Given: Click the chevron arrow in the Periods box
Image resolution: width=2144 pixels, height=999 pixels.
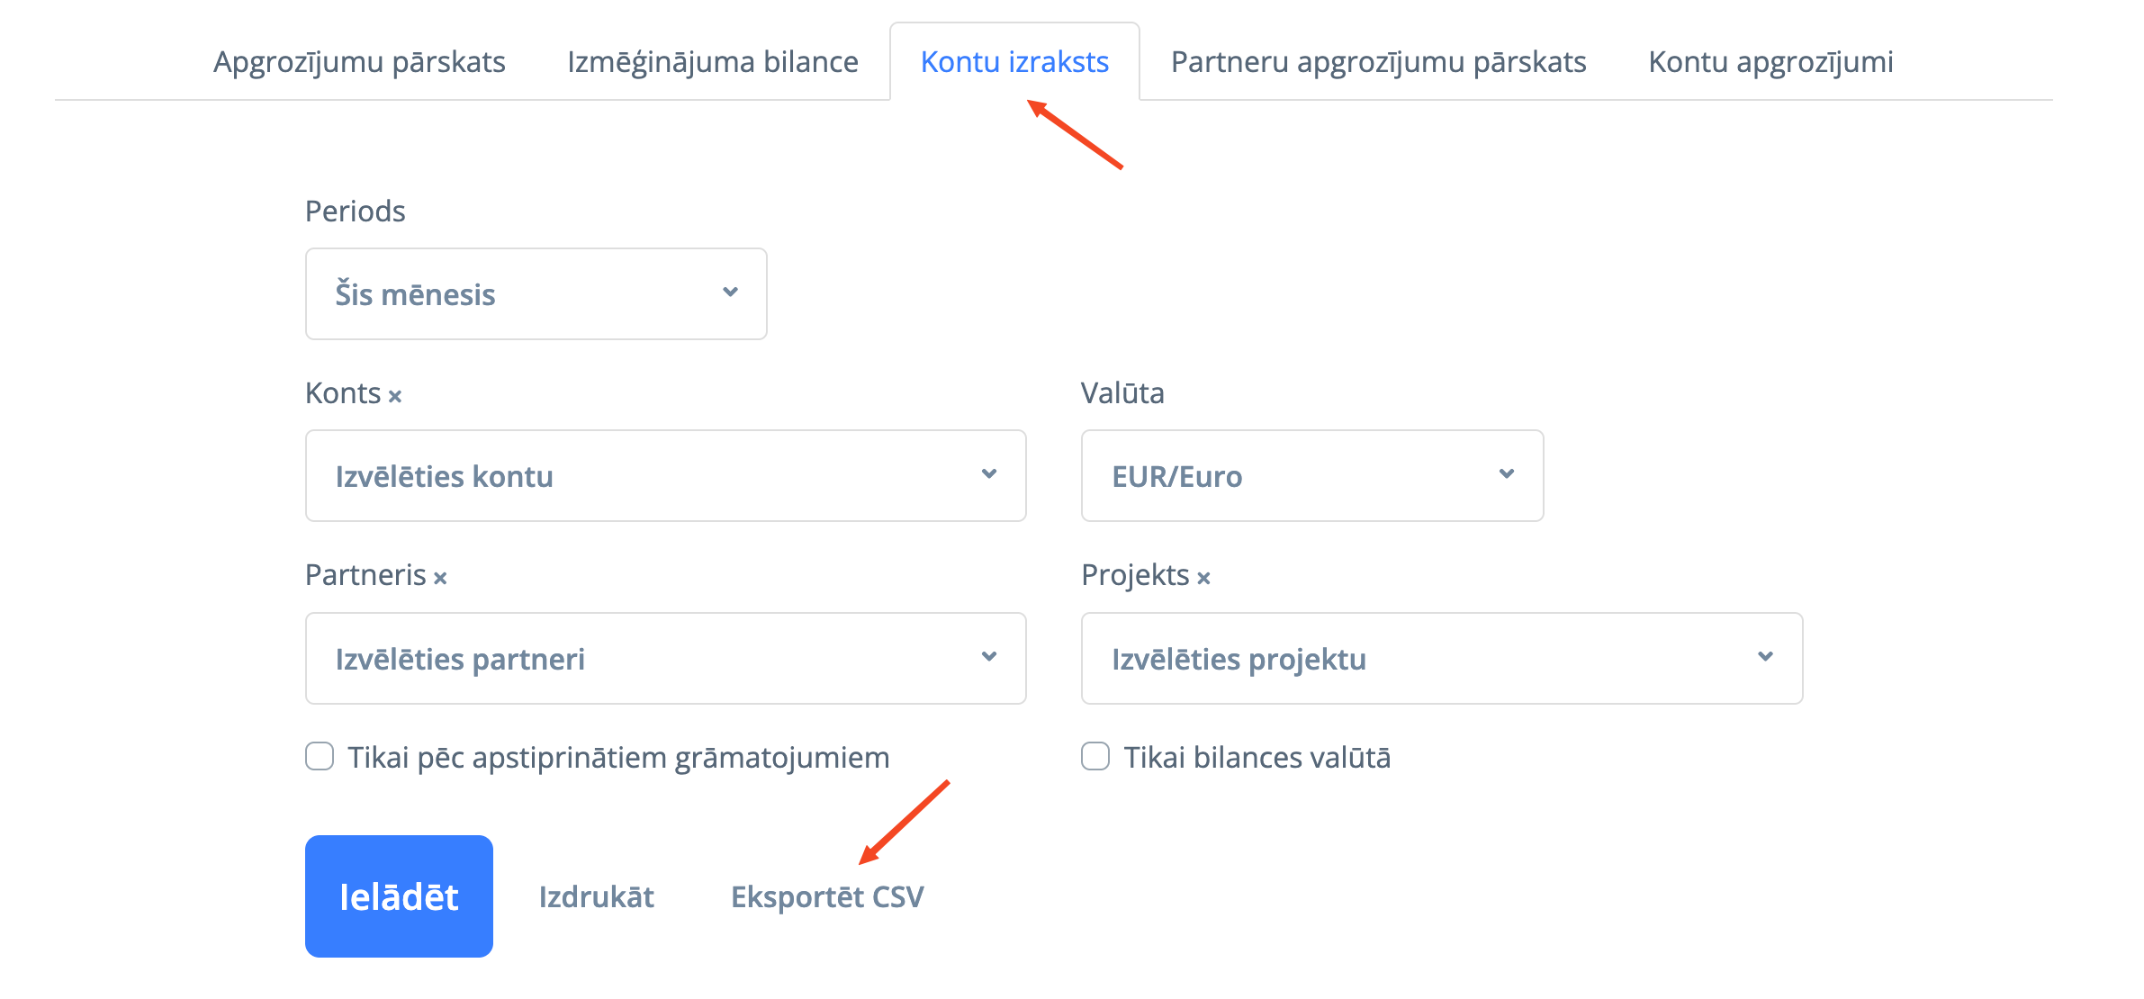Looking at the screenshot, I should coord(730,292).
